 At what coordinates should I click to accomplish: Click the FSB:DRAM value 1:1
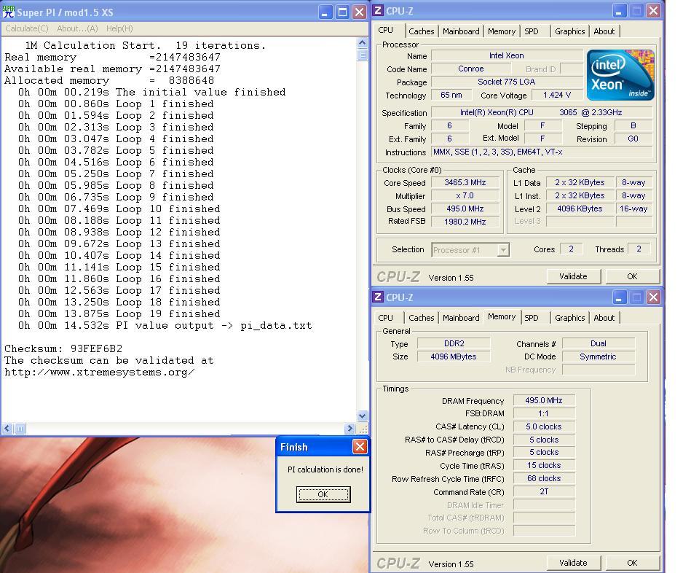click(x=544, y=413)
